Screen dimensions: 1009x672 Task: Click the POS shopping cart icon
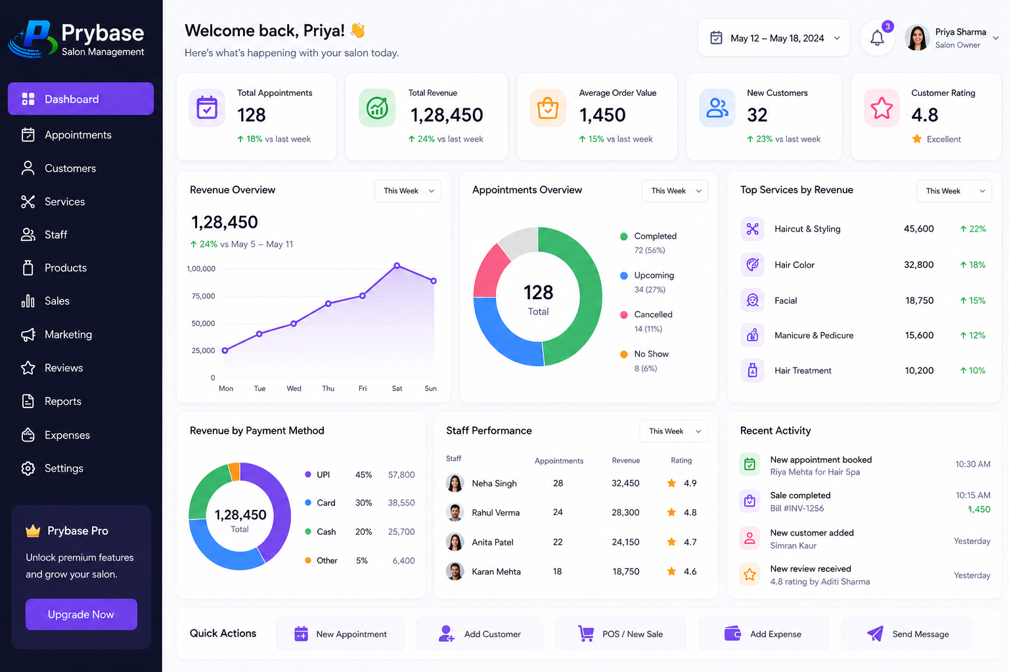click(586, 633)
